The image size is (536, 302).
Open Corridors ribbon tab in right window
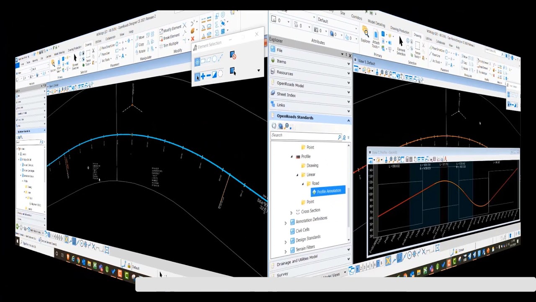[356, 17]
